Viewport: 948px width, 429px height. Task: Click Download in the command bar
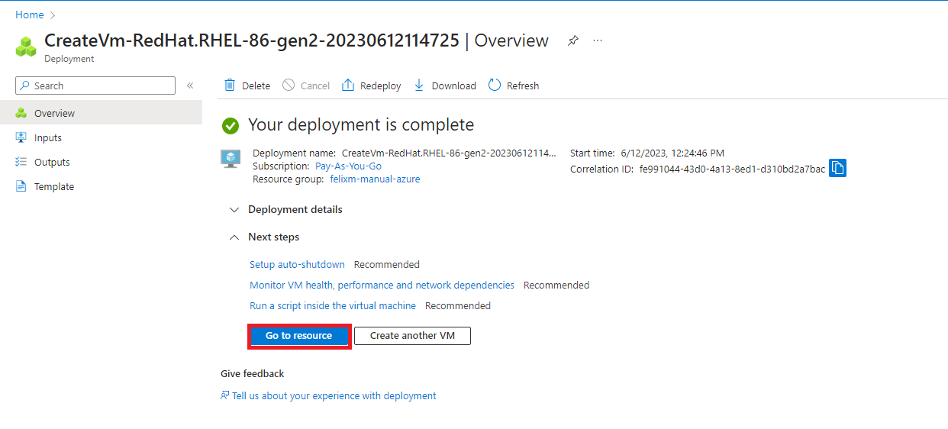[445, 85]
